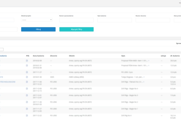Expand truncated description in the Flatrack row

(144, 82)
